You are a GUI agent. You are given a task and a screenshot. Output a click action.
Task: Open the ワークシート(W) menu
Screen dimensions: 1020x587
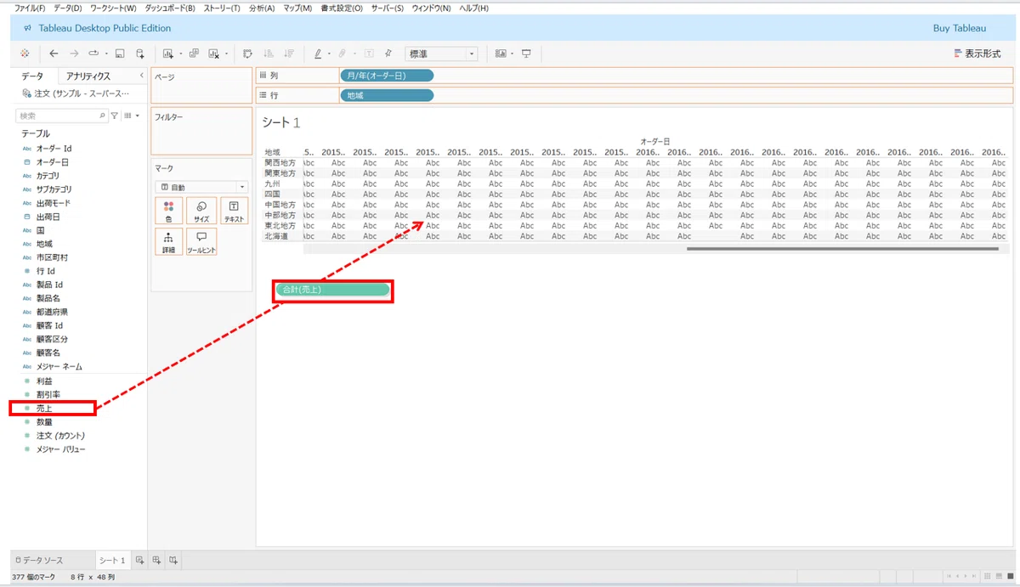coord(113,8)
